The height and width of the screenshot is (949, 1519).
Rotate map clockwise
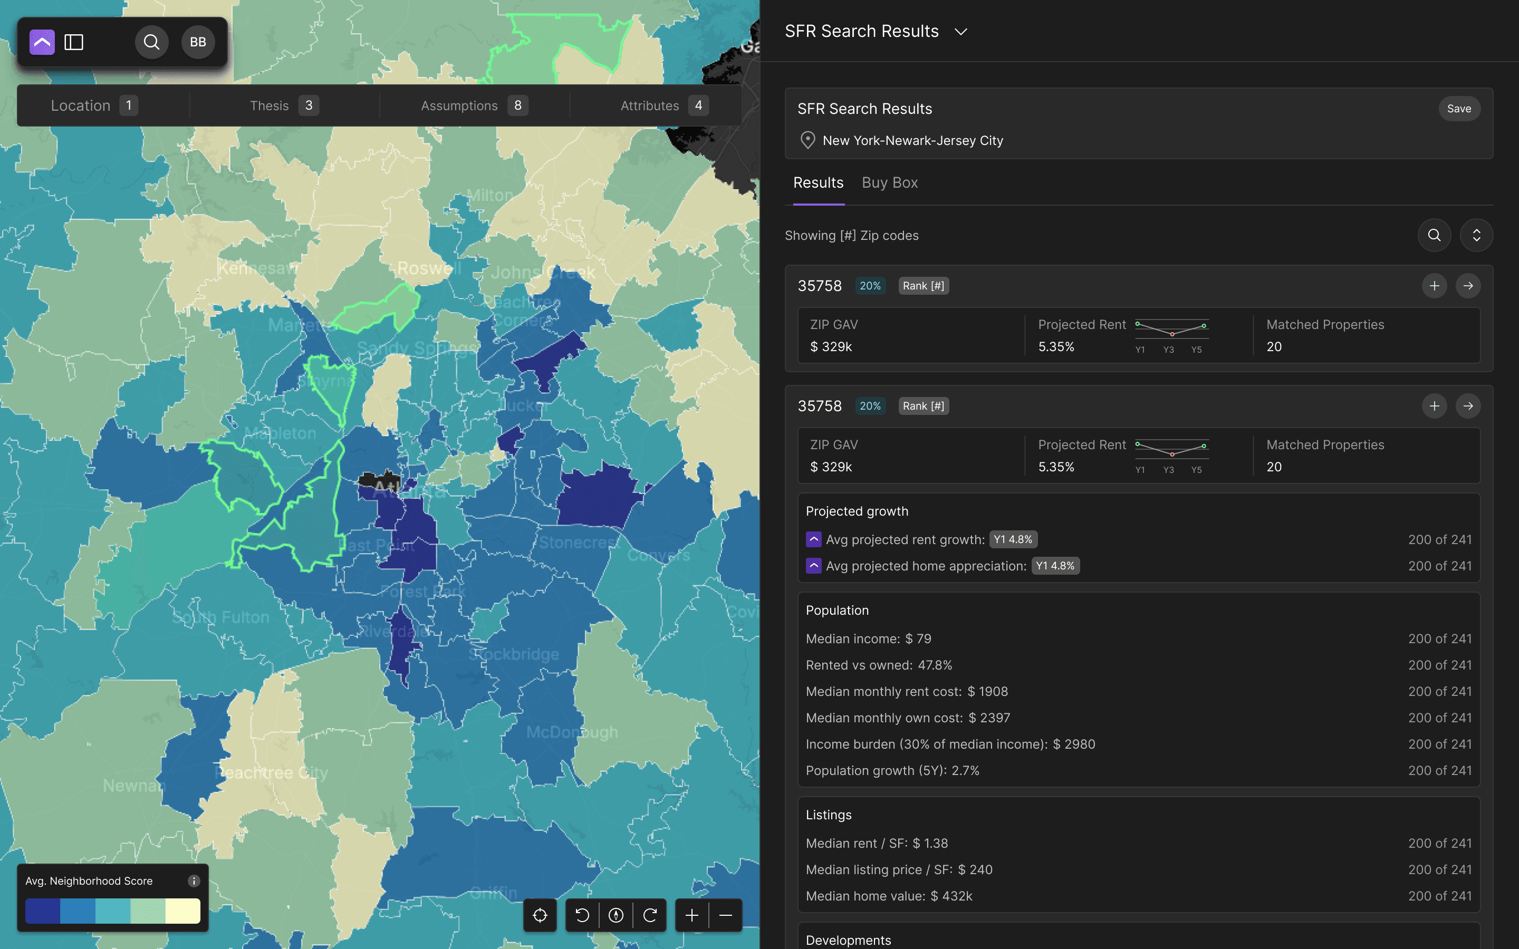[x=650, y=915]
